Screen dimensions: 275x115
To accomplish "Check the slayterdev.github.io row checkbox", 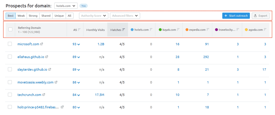I will [x=10, y=69].
